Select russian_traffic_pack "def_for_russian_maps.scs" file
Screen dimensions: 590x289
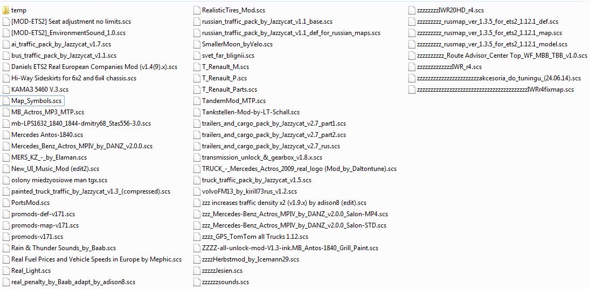point(291,33)
